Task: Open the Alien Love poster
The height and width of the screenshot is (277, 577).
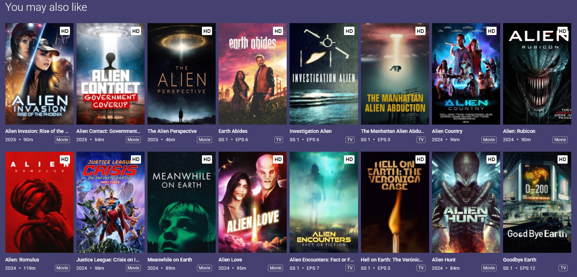Action: pos(252,202)
